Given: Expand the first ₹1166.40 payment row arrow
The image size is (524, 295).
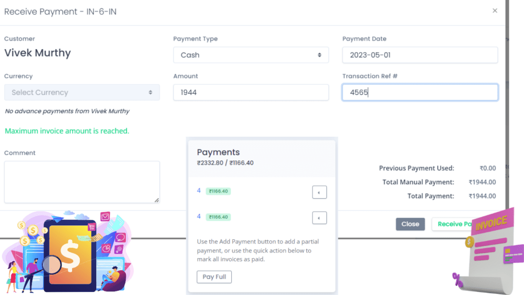Looking at the screenshot, I should click(319, 193).
